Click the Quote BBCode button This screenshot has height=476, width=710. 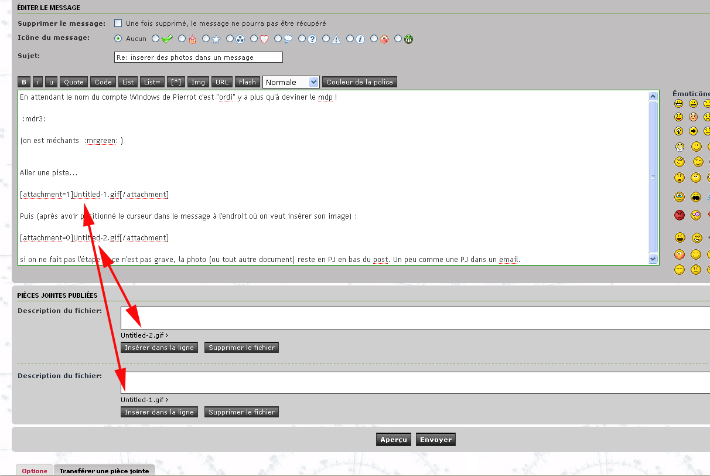pos(74,82)
